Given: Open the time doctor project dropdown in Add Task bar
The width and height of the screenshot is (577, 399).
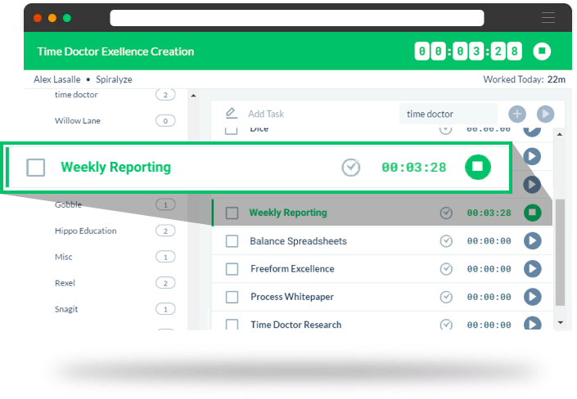Looking at the screenshot, I should (449, 114).
